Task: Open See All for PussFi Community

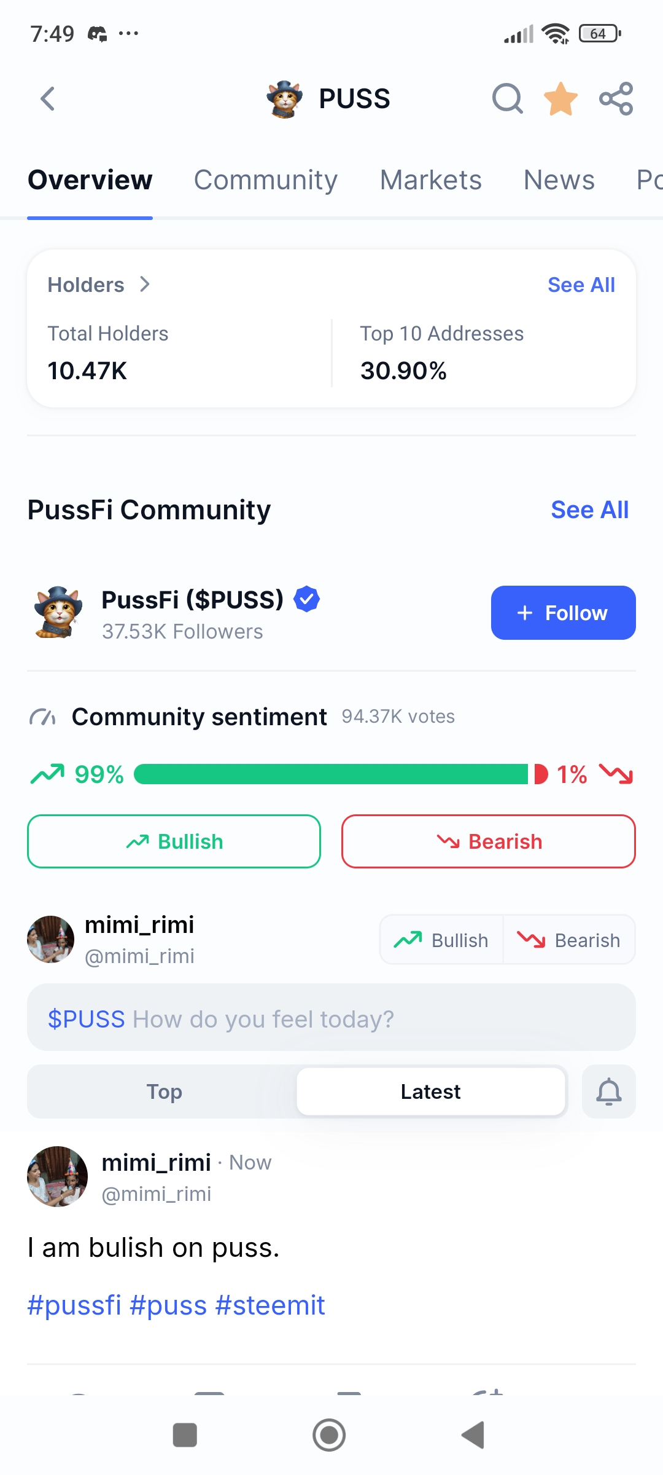Action: [x=589, y=510]
